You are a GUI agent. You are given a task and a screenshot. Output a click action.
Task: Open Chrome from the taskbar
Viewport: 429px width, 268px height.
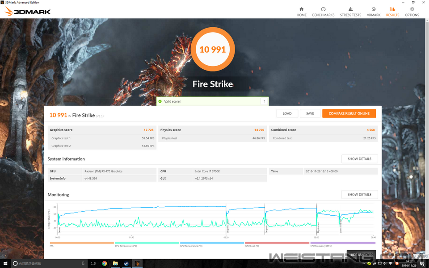tap(104, 264)
